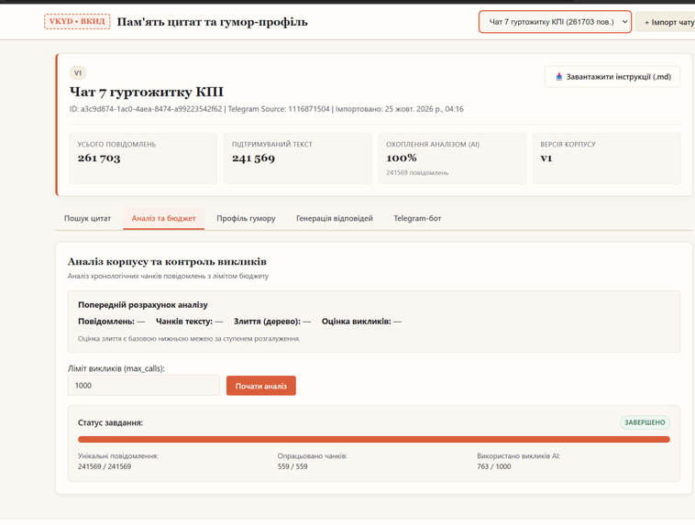Click the analysis progress bar
Screen dimensions: 695x525
[x=374, y=440]
